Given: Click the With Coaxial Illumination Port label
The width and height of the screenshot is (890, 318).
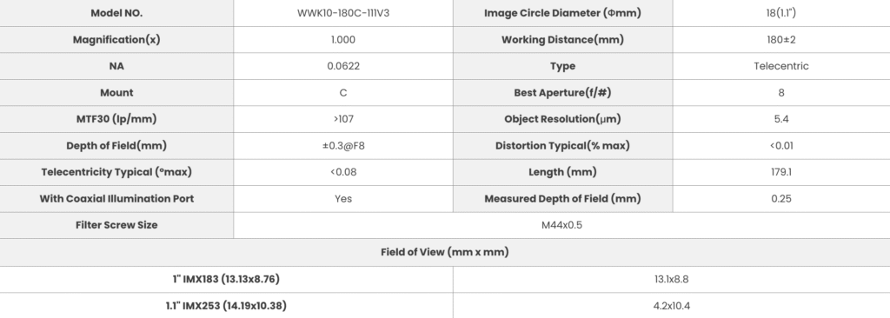Looking at the screenshot, I should pyautogui.click(x=116, y=199).
